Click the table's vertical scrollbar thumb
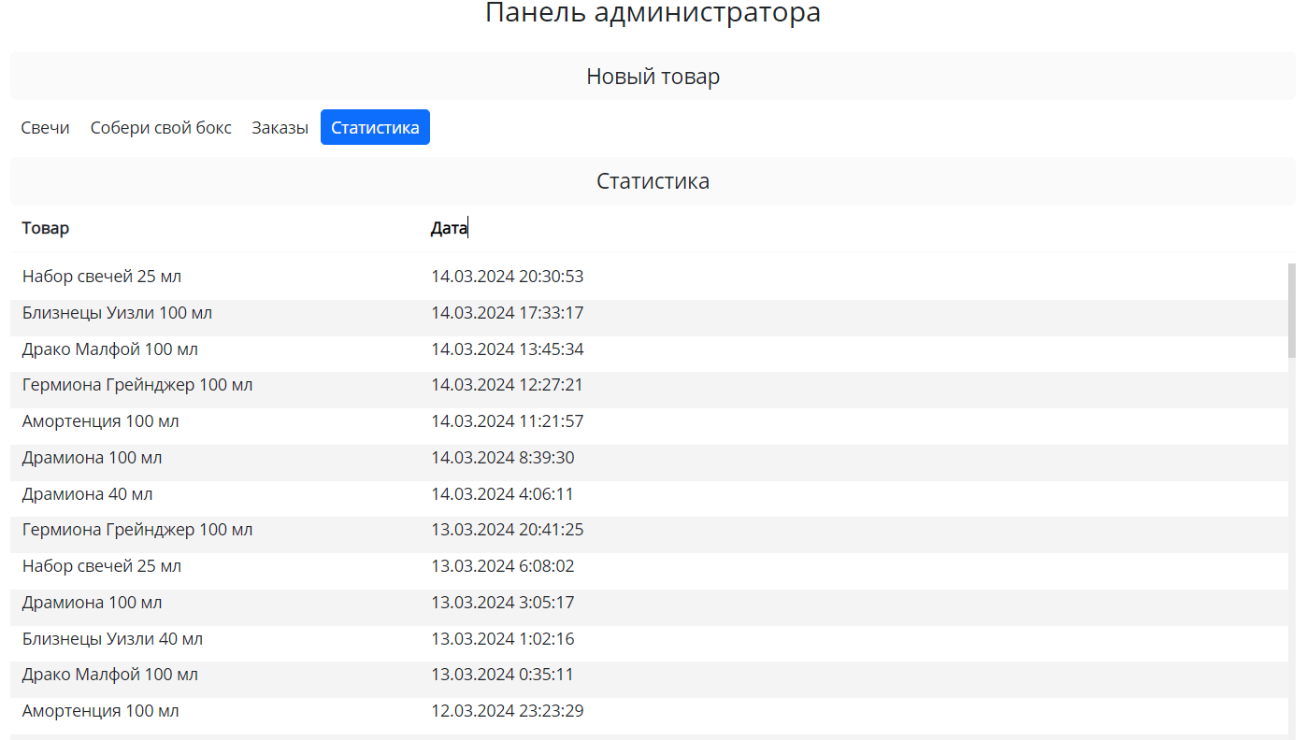This screenshot has width=1306, height=740. (x=1292, y=310)
